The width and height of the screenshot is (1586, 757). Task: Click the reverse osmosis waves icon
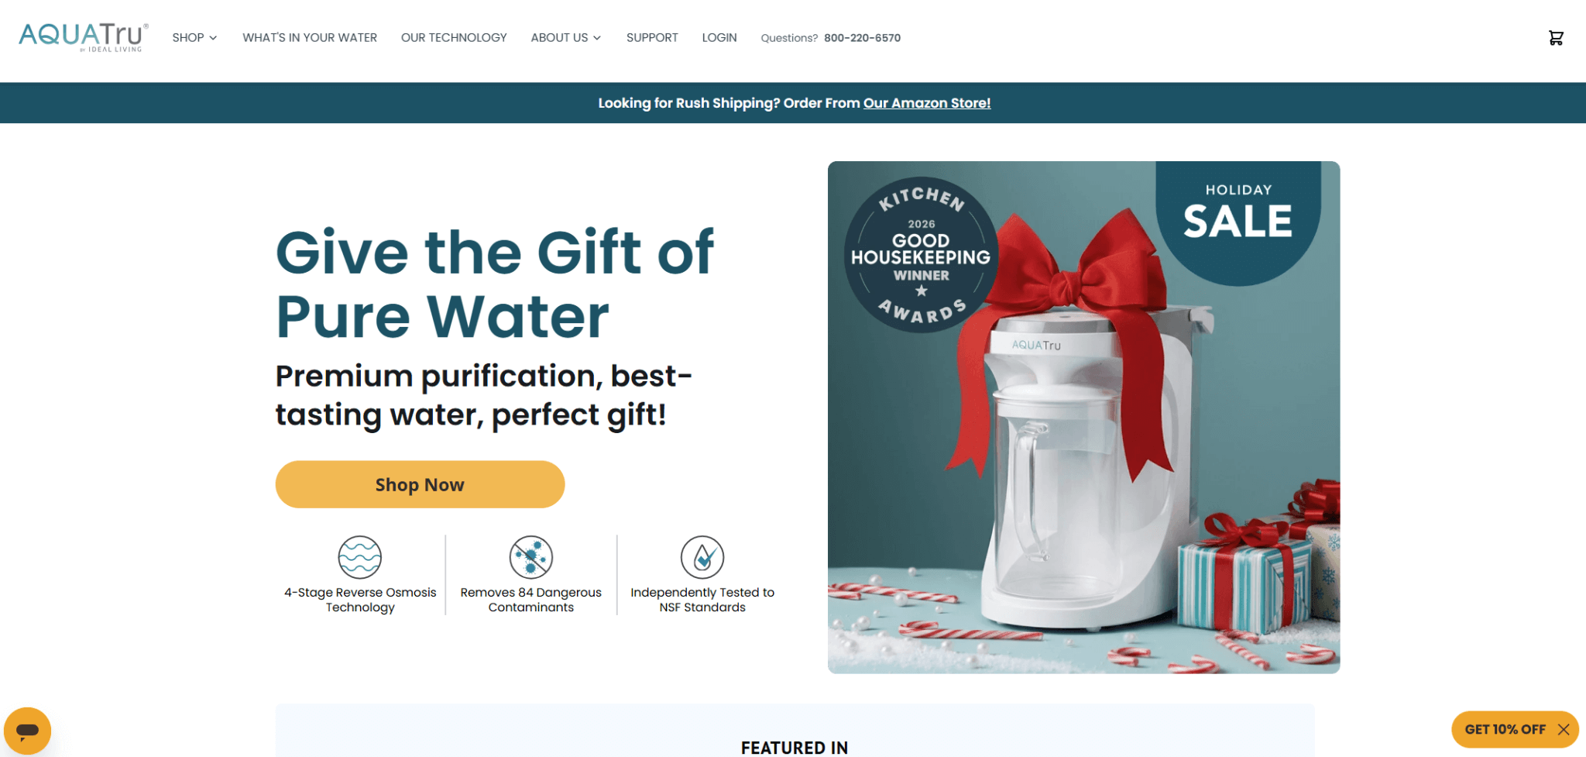[360, 556]
